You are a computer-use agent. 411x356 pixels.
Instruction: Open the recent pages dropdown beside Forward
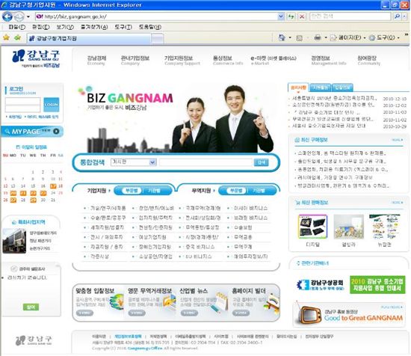28,16
